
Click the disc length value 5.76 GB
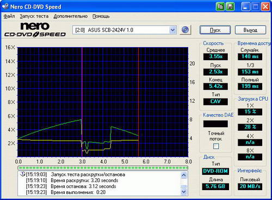click(x=215, y=186)
